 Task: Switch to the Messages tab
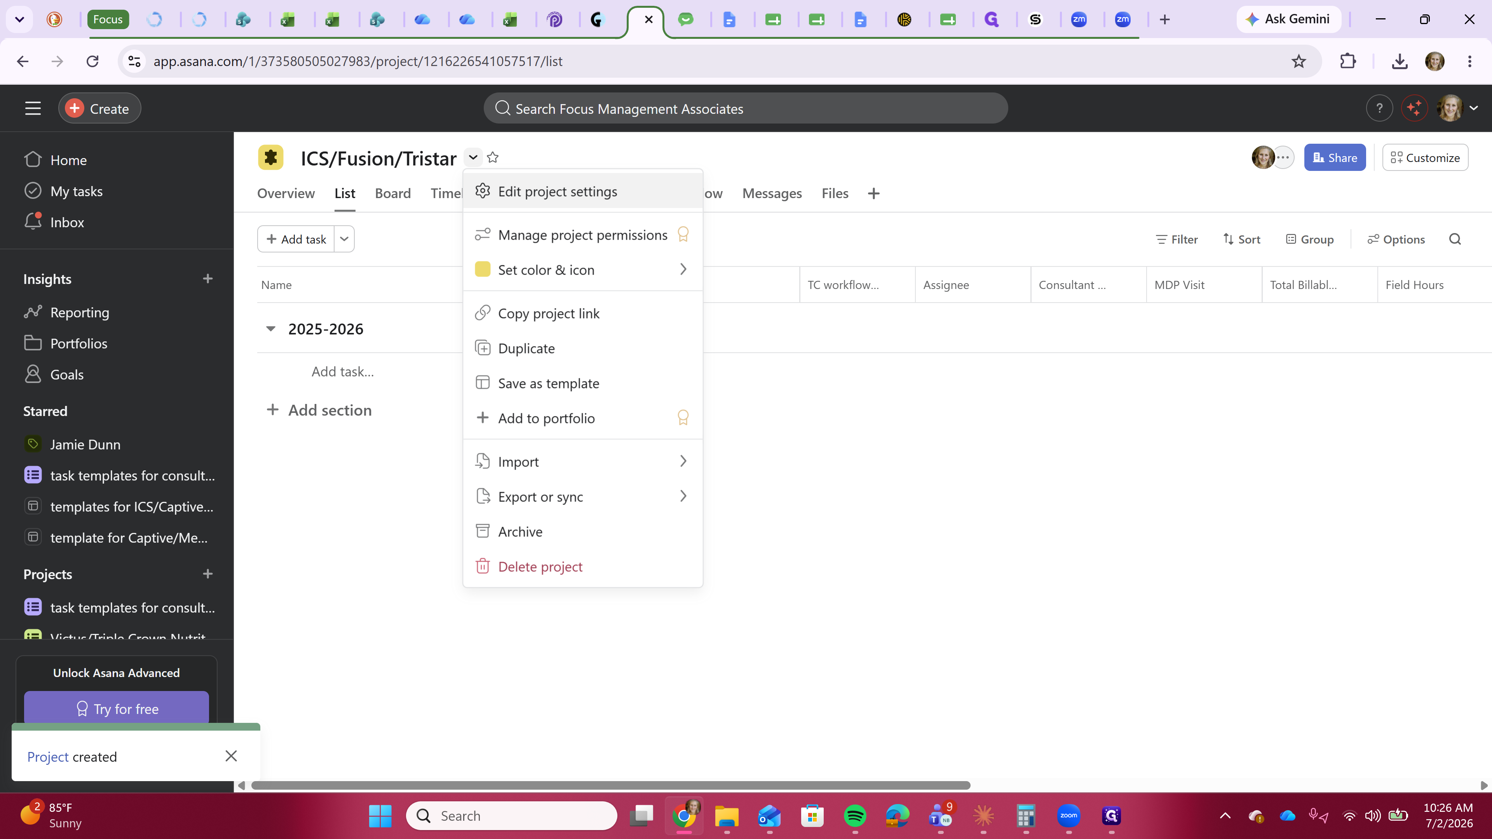(772, 193)
